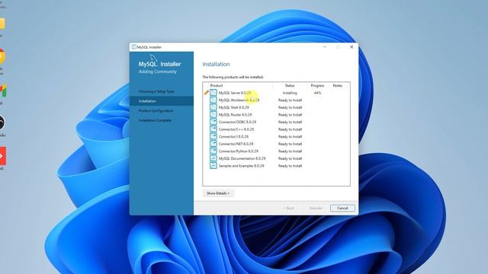This screenshot has height=274, width=488.
Task: Click 'The following products will be installed' text
Action: coord(233,77)
